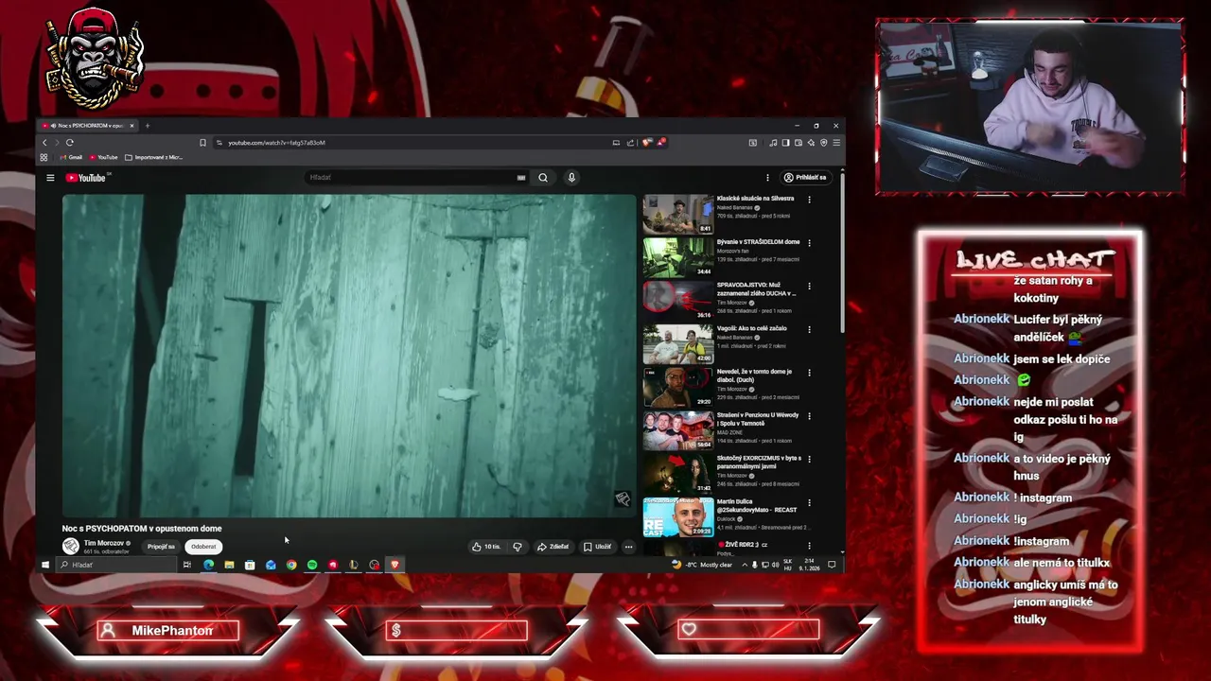This screenshot has height=681, width=1211.
Task: Open Google Chrome from the taskbar
Action: pos(291,565)
